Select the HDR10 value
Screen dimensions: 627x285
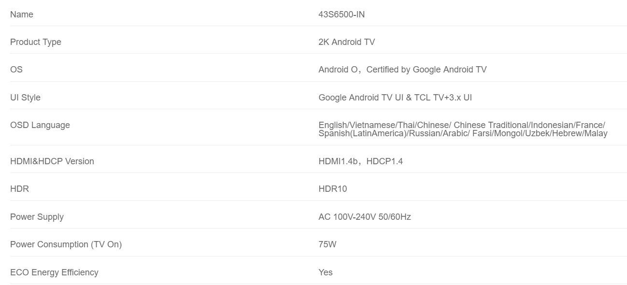(332, 189)
